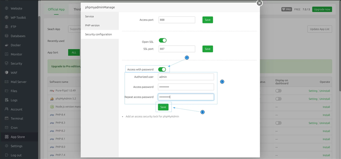Click the PRO badge icon
Viewport: 341px width, 159px height.
(287, 9)
